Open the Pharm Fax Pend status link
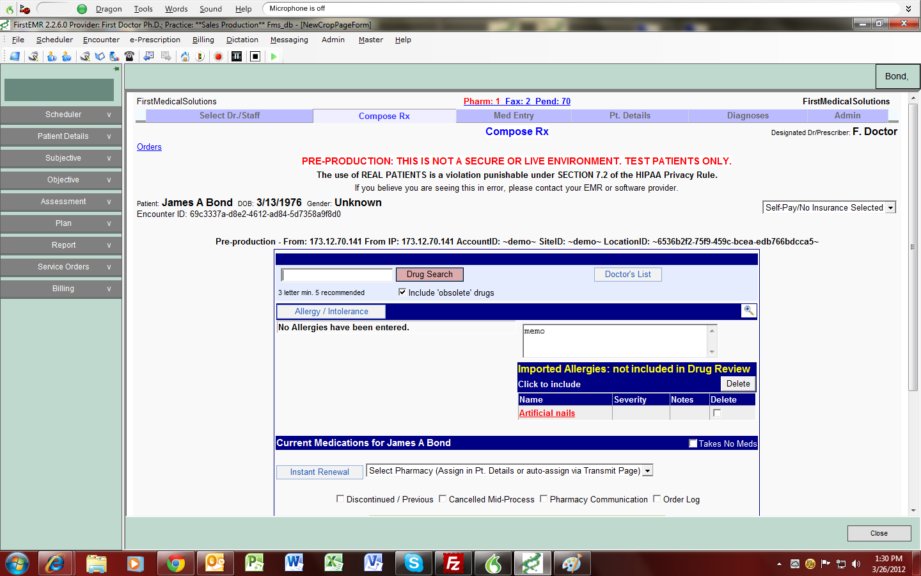921x576 pixels. 517,101
